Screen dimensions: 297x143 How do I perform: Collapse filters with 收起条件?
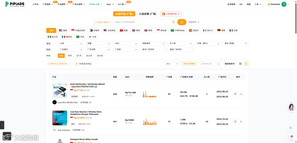click(194, 22)
